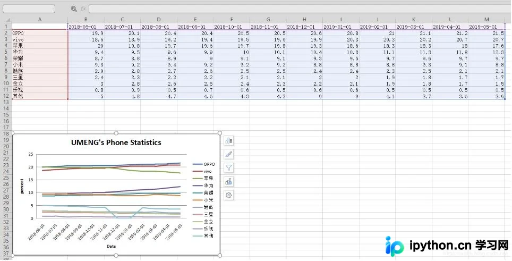Viewport: 512px width, 261px height.
Task: Open the Chart Elements button beside the chart
Action: (228, 141)
